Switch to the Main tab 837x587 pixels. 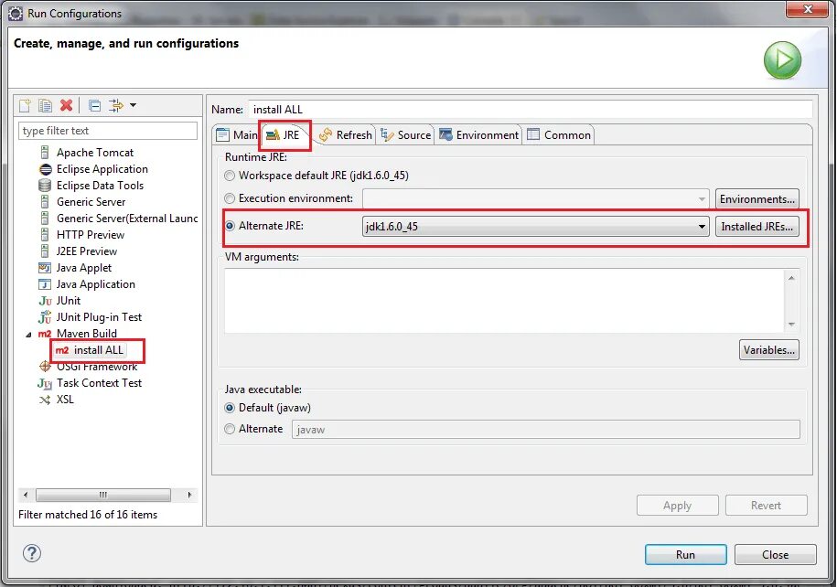237,135
